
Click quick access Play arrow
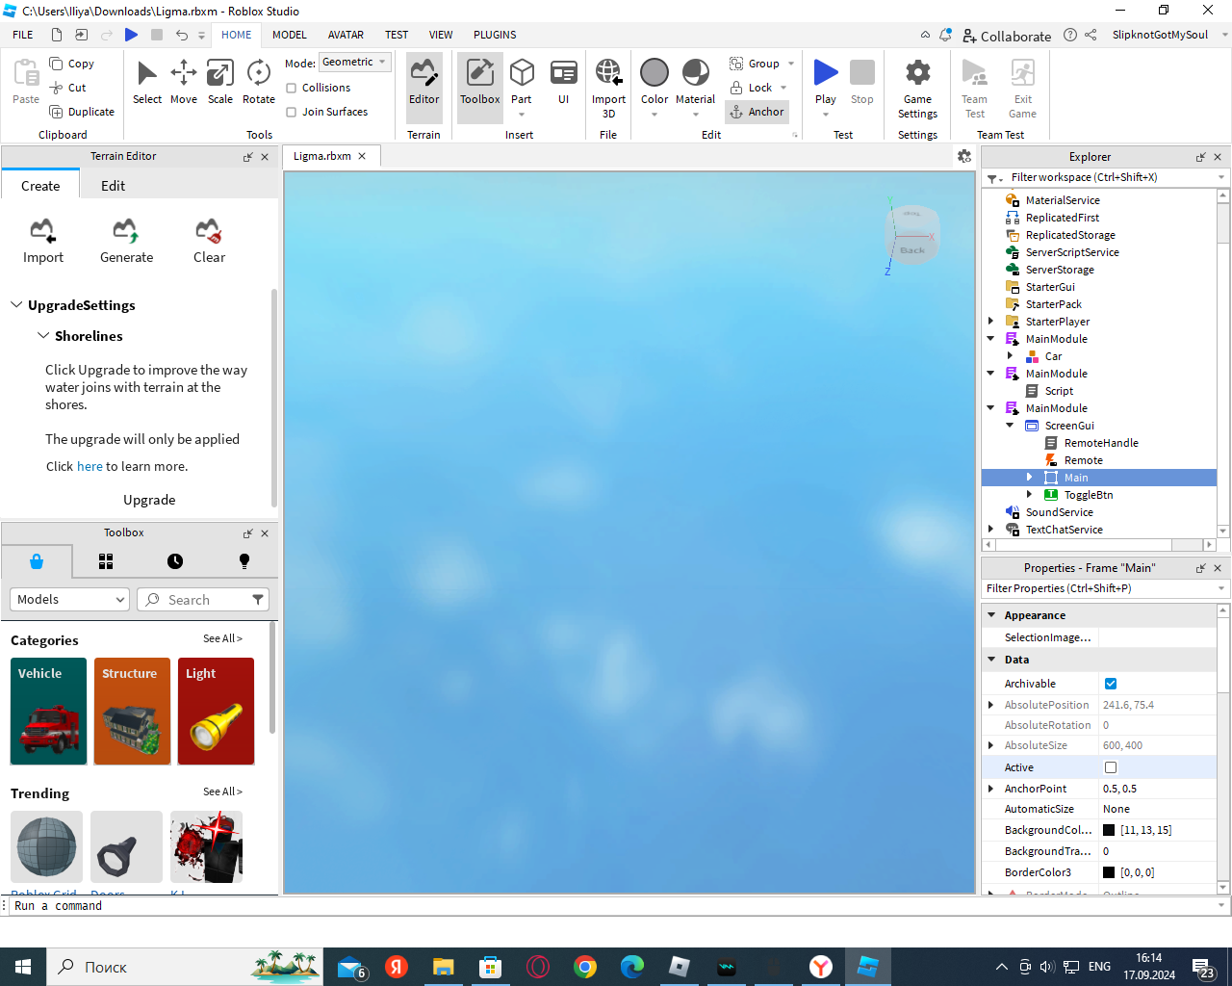pyautogui.click(x=131, y=35)
